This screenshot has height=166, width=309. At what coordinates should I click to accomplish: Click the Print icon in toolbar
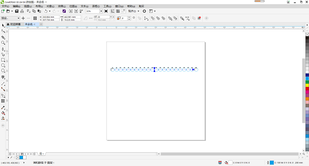point(22,11)
